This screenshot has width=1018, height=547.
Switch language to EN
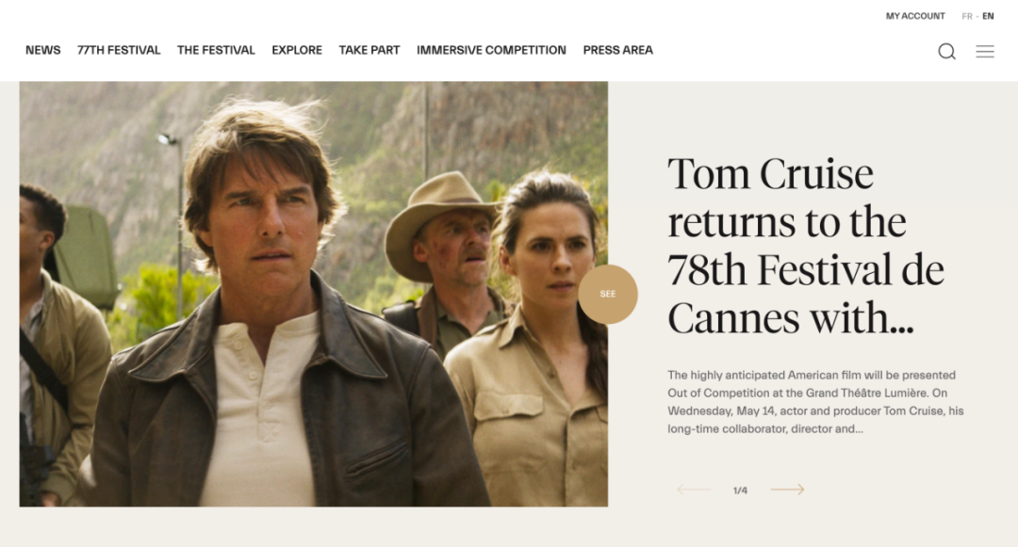pyautogui.click(x=988, y=16)
